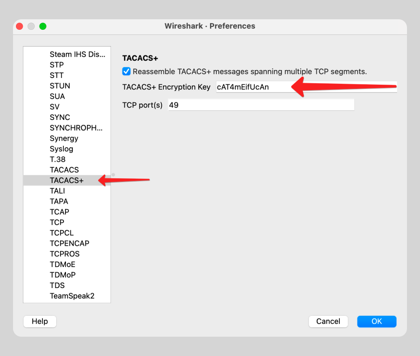Select the TACACS protocol entry
The height and width of the screenshot is (356, 420).
64,170
